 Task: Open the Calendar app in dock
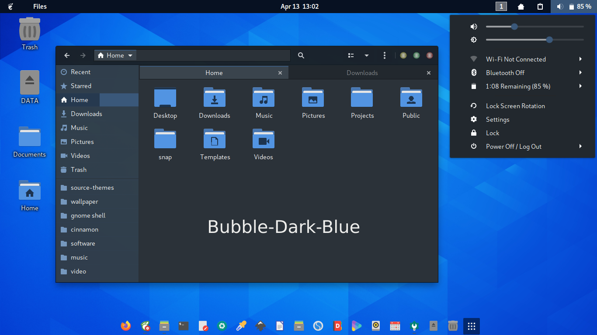[x=395, y=326]
